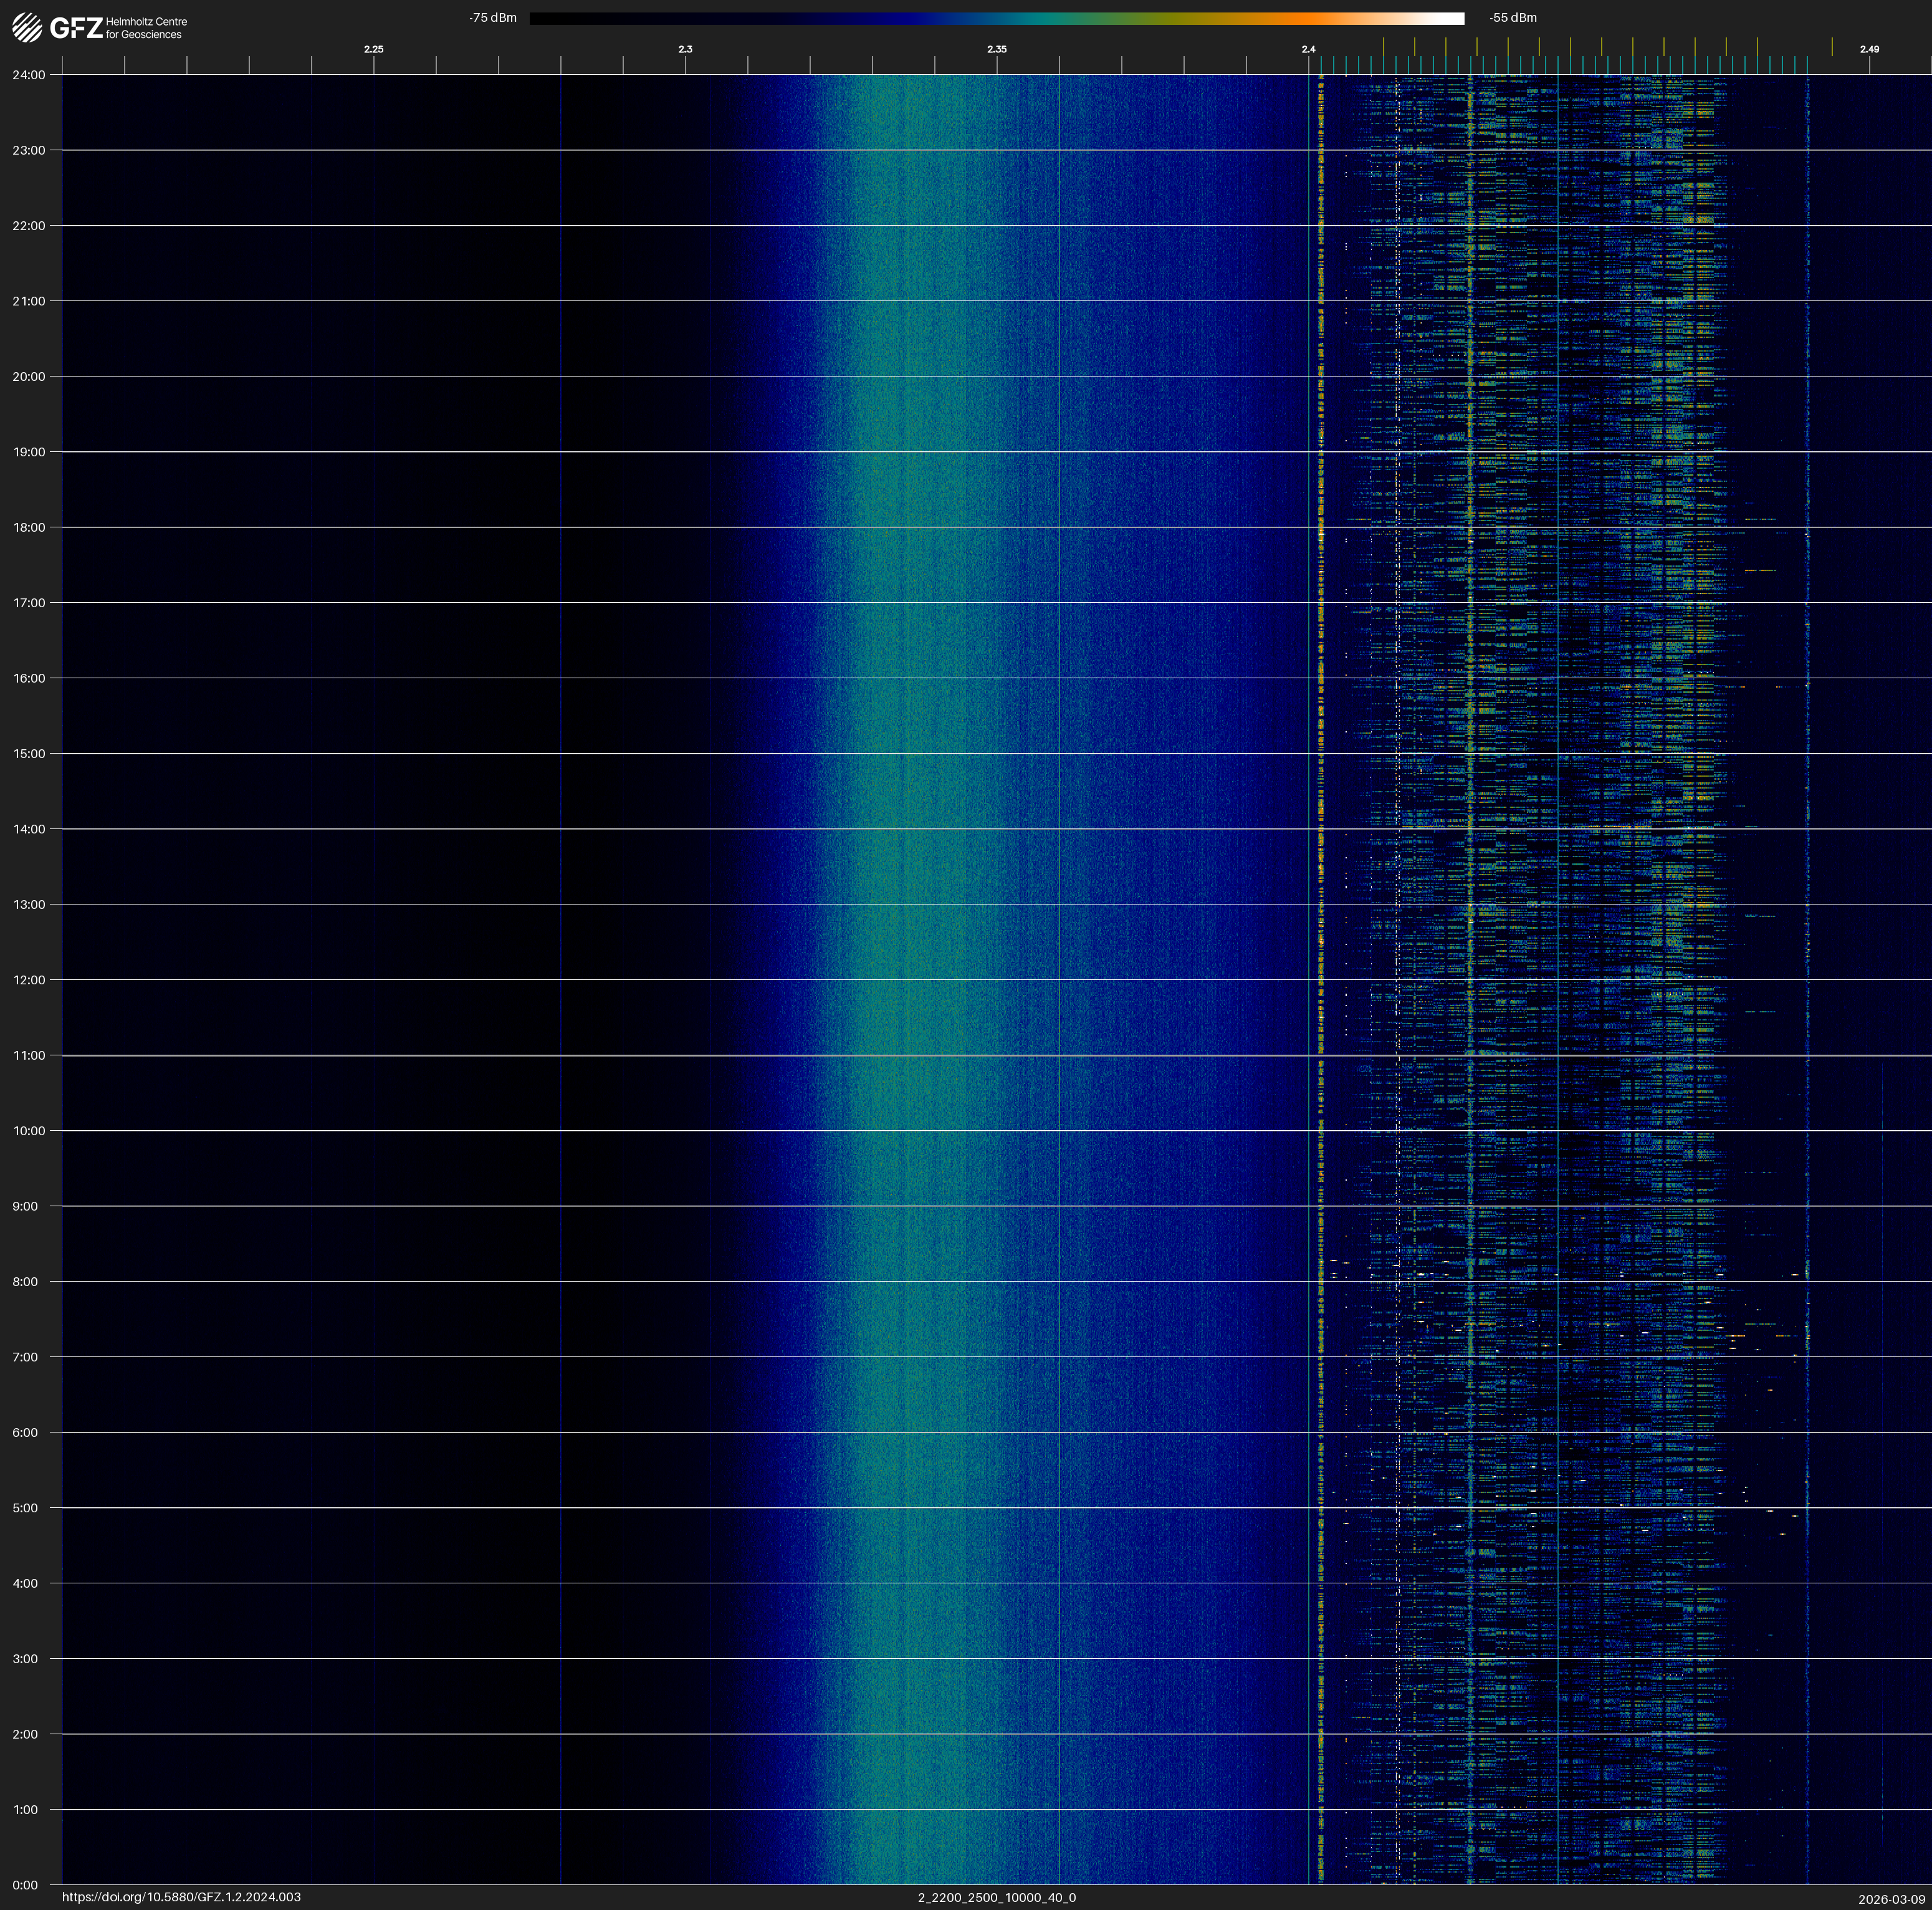Click the 12:00 time axis label

point(29,980)
